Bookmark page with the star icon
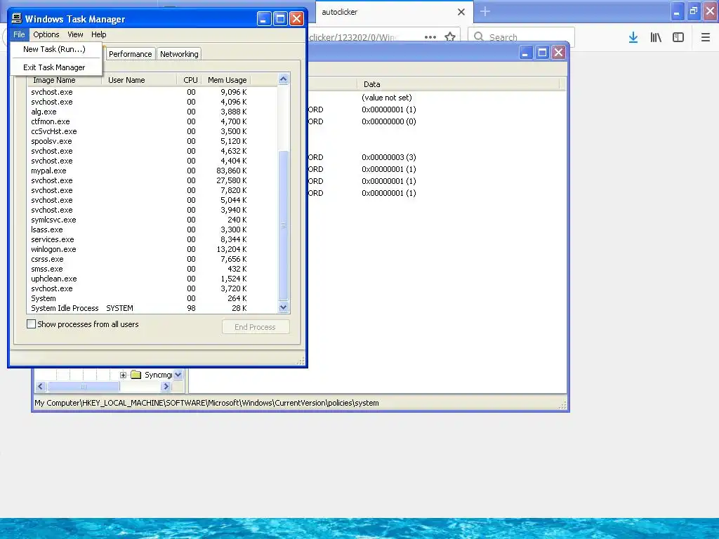719x539 pixels. (x=450, y=36)
